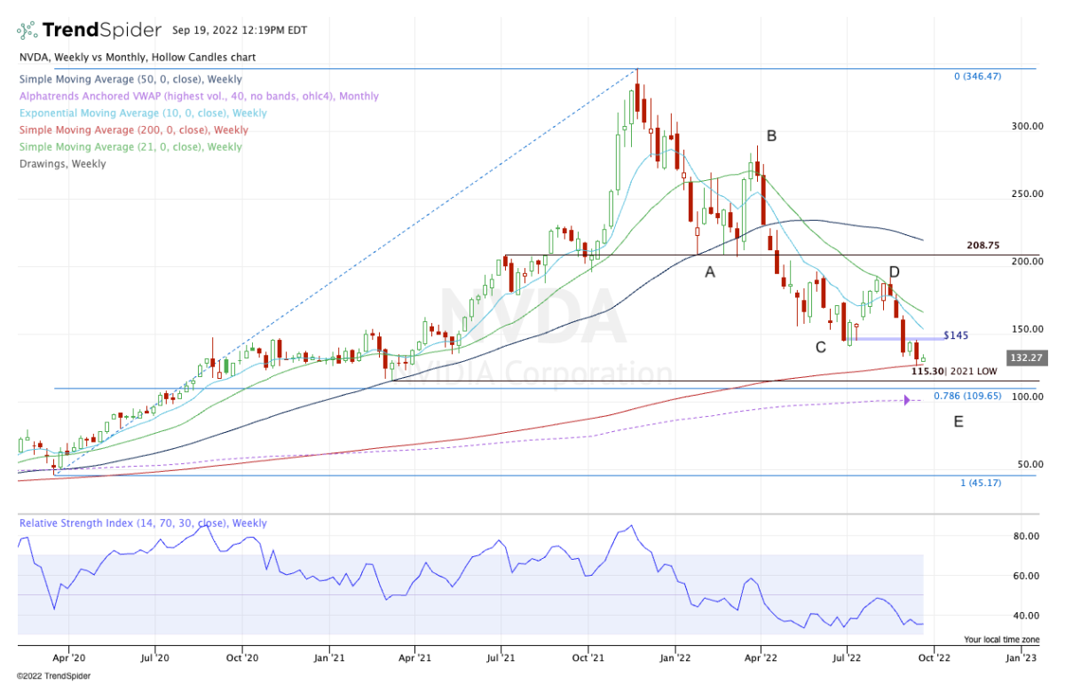Click the 115.30 2021 LOW annotation
The image size is (1065, 684).
pos(954,371)
